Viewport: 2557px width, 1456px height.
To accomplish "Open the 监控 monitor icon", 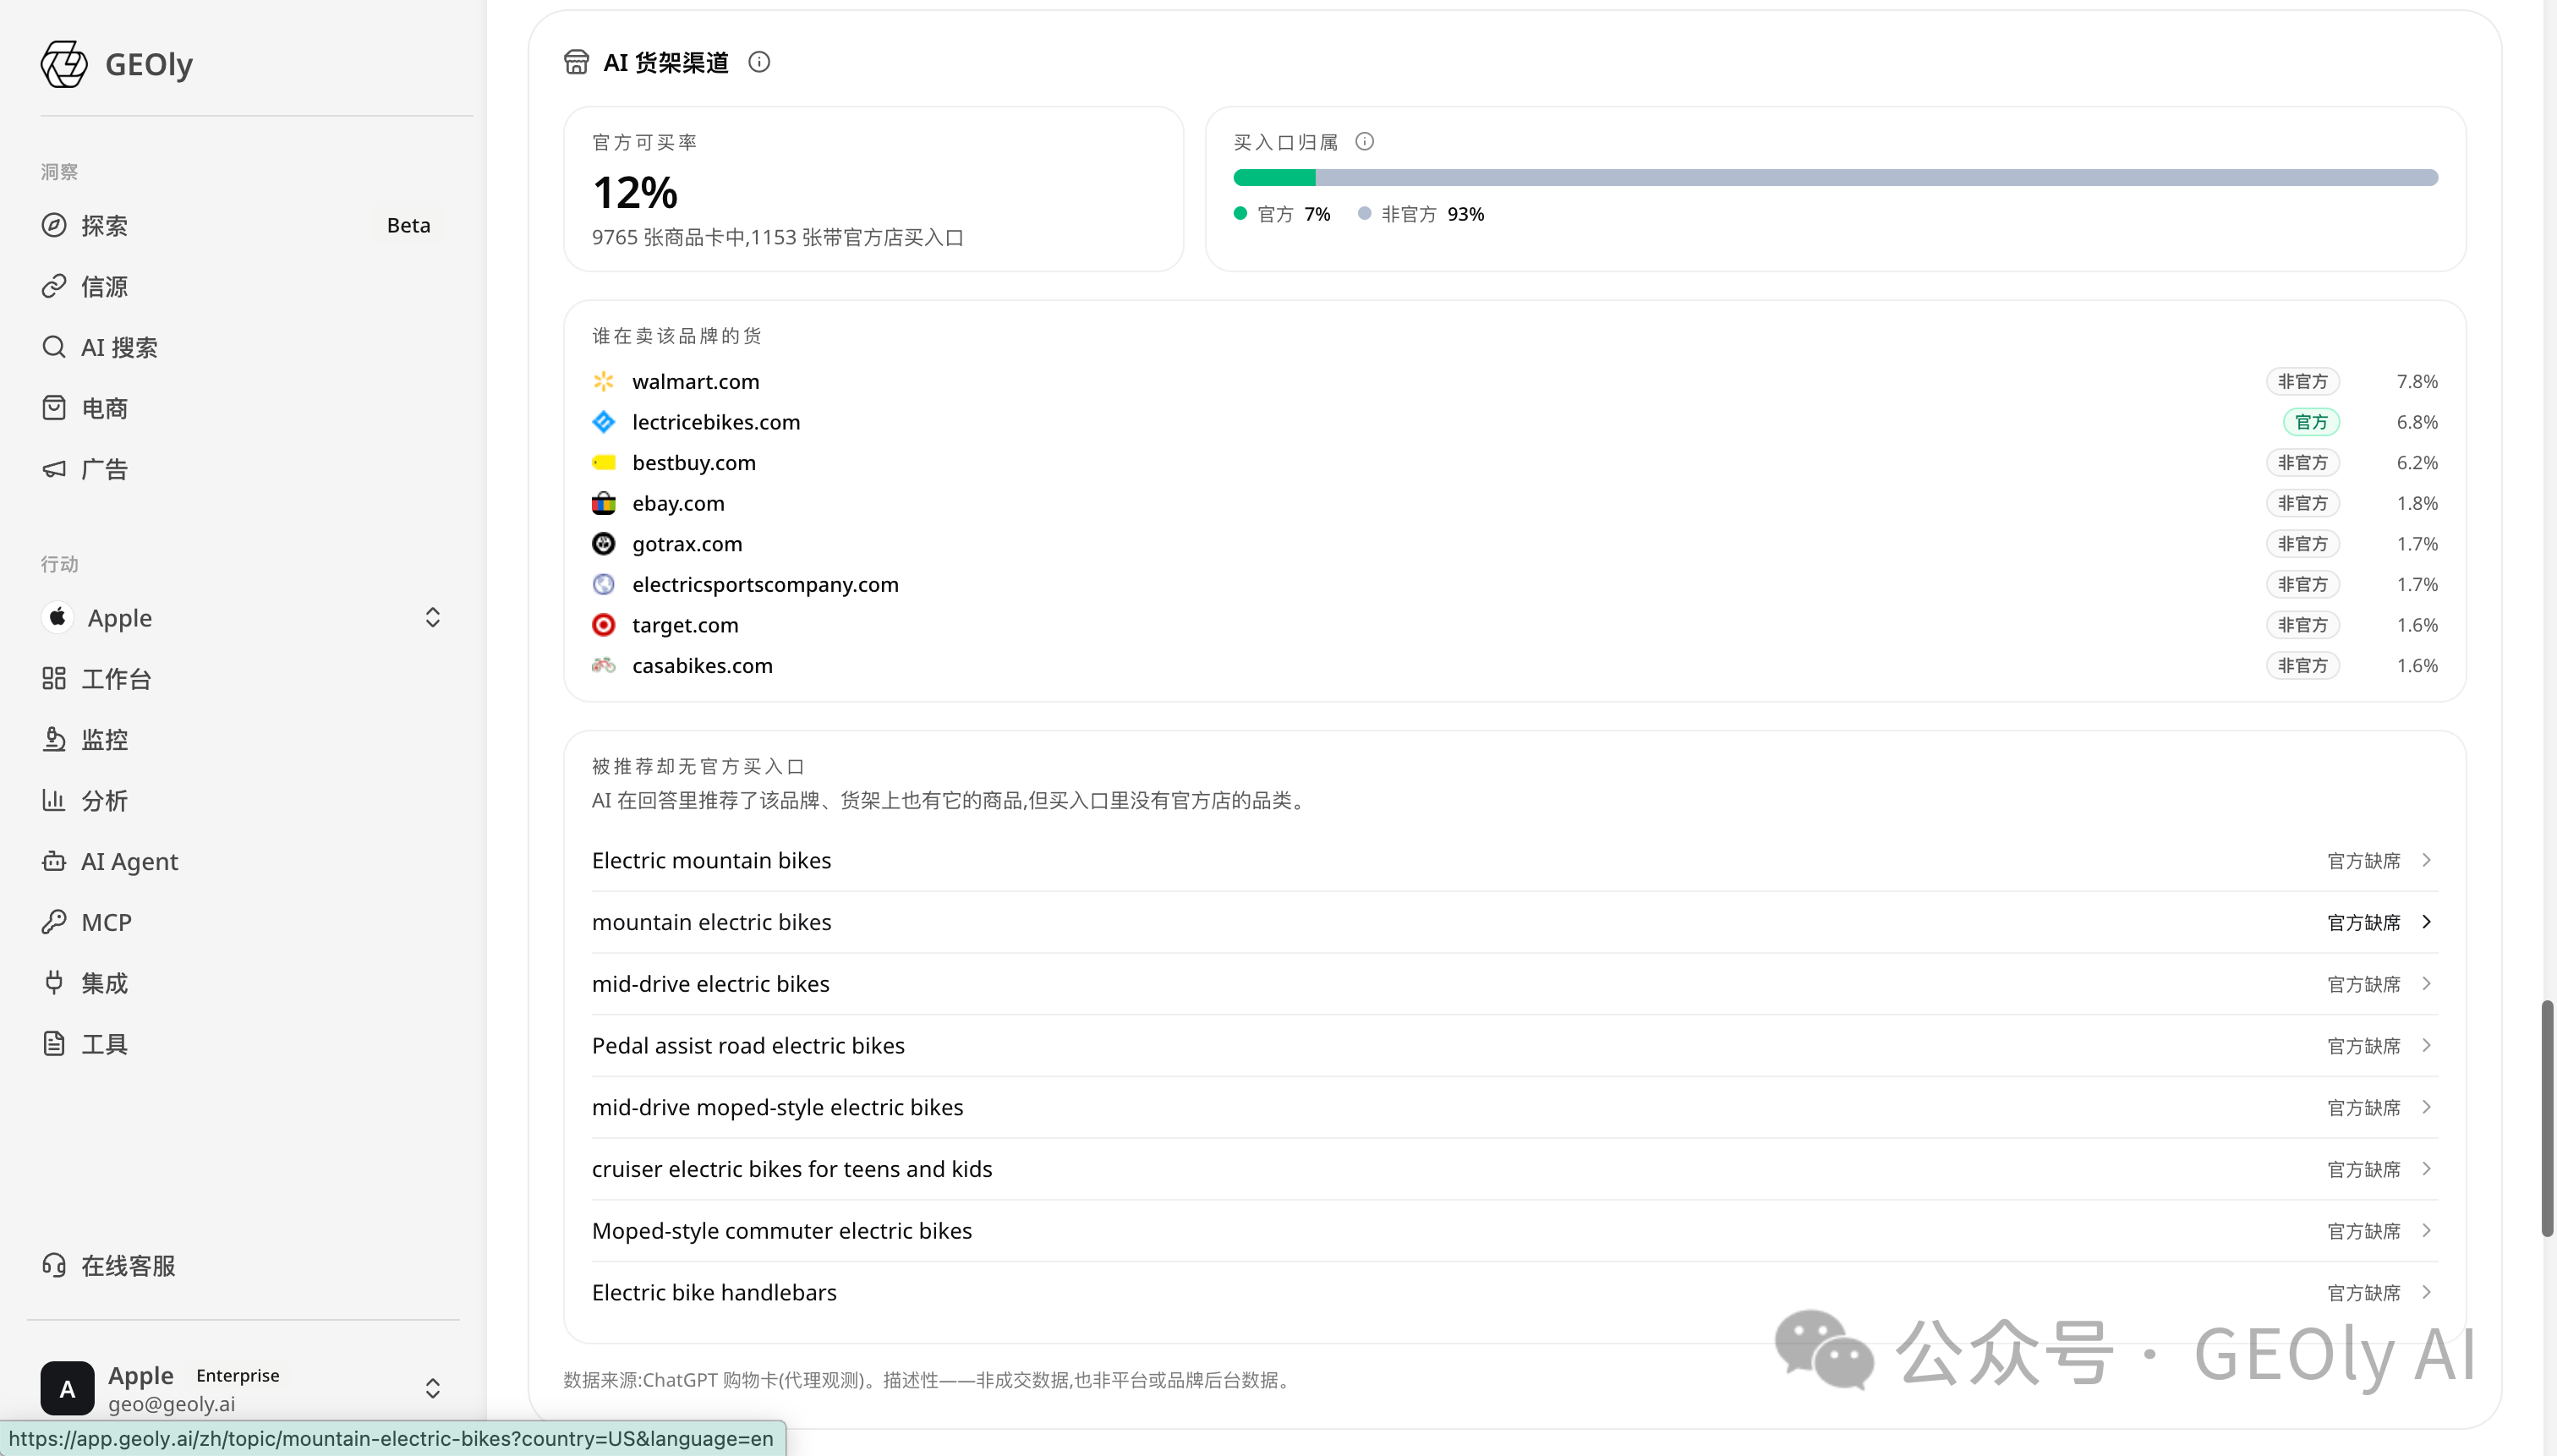I will [54, 739].
